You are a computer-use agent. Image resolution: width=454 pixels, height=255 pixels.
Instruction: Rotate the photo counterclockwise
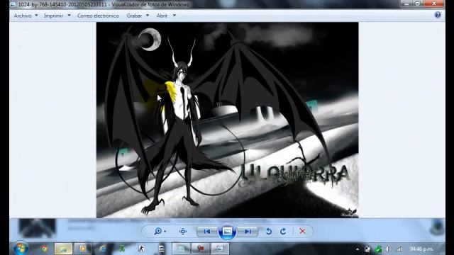[269, 232]
